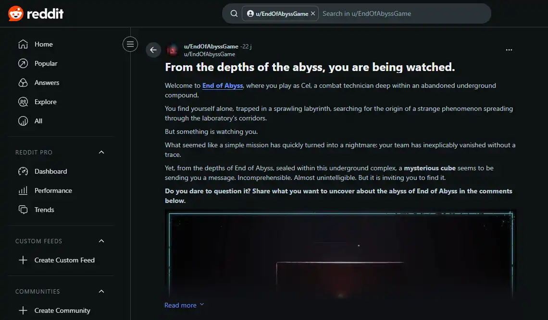Collapse the Reddit Pro section
Screen dimensions: 548x320
point(101,152)
